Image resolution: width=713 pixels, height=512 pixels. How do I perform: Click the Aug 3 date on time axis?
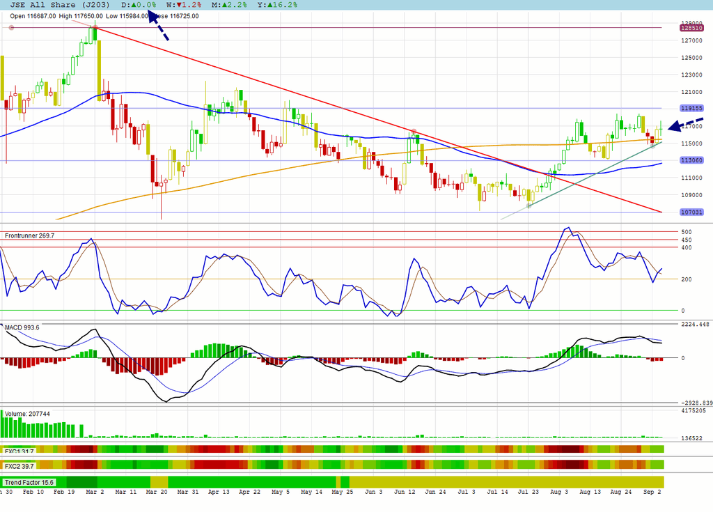tap(559, 492)
